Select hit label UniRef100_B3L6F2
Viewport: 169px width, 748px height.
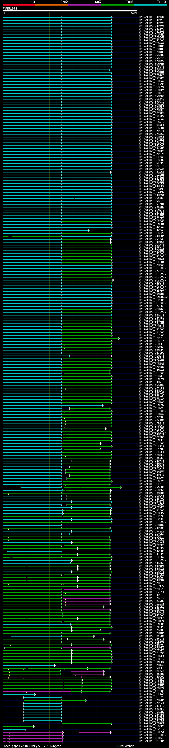pos(152,709)
